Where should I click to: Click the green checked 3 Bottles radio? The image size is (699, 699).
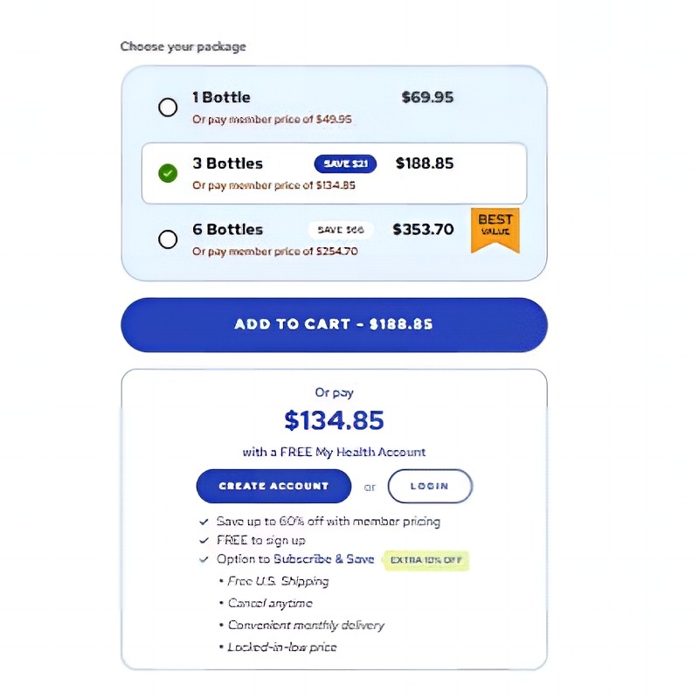[x=168, y=173]
